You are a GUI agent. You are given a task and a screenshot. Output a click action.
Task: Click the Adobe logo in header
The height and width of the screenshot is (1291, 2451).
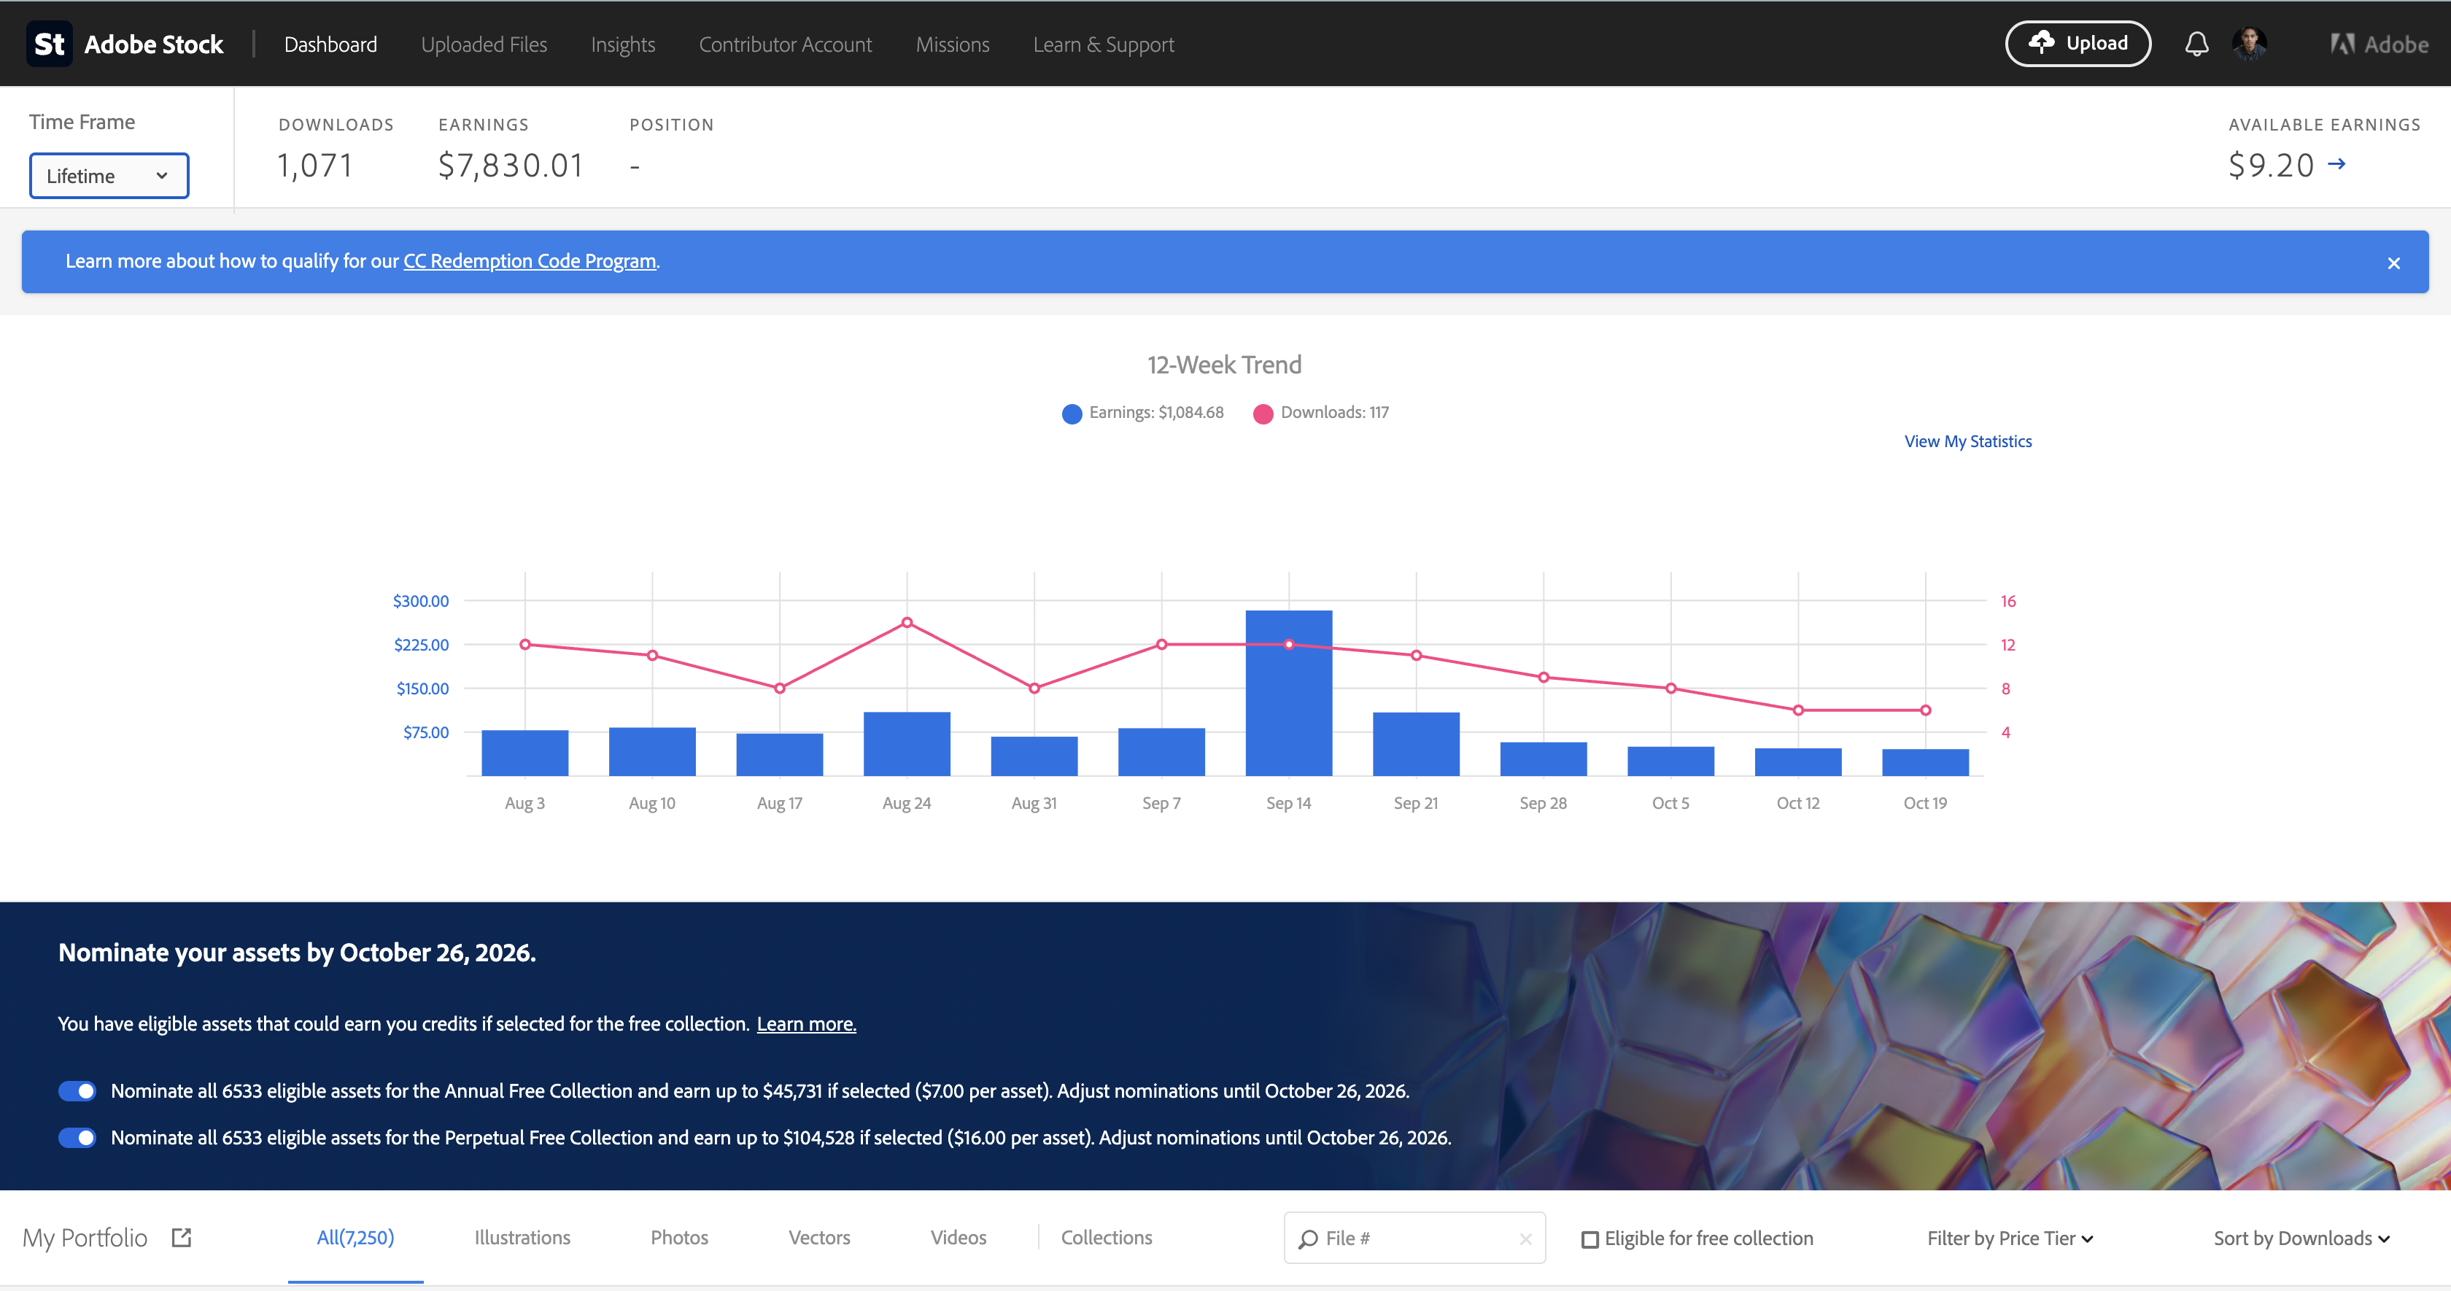[x=2379, y=44]
